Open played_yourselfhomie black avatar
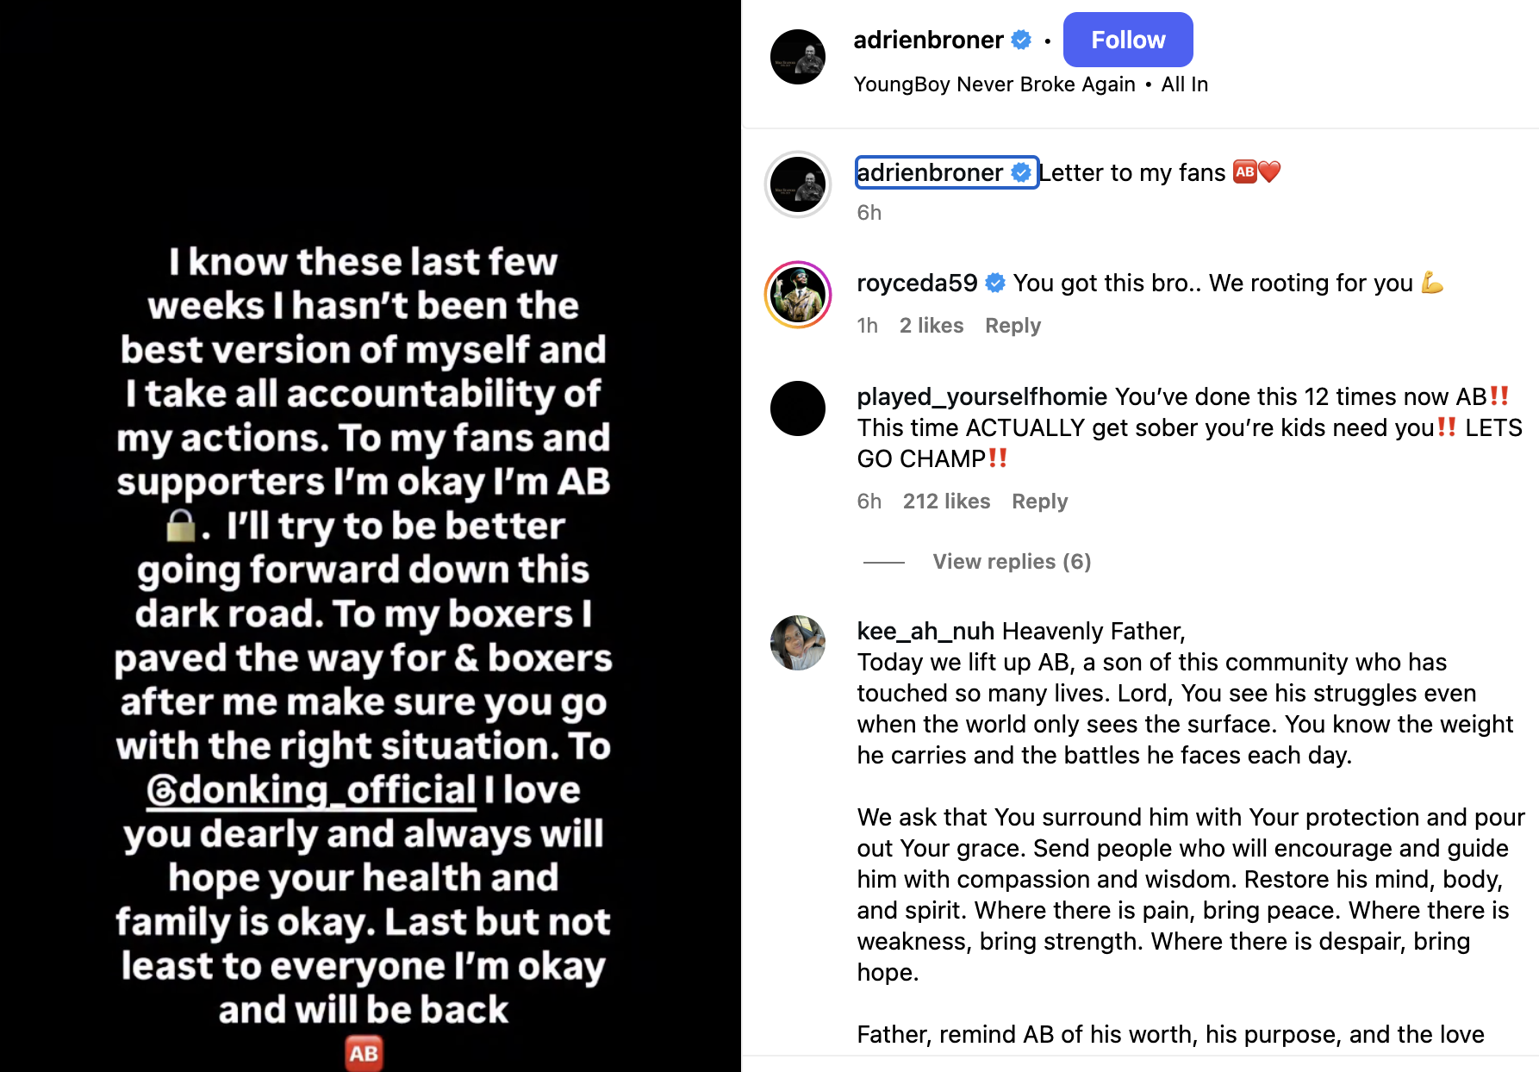Image resolution: width=1539 pixels, height=1072 pixels. point(798,408)
